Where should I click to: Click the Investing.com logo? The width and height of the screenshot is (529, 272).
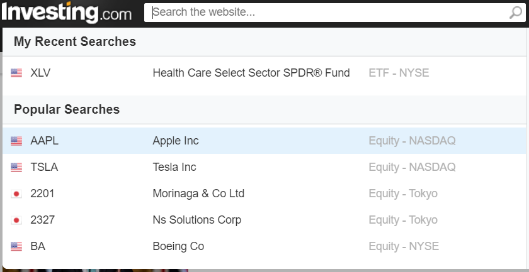click(x=67, y=13)
